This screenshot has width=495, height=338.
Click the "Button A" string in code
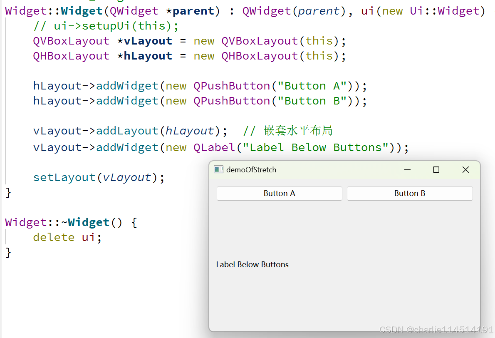pos(312,86)
